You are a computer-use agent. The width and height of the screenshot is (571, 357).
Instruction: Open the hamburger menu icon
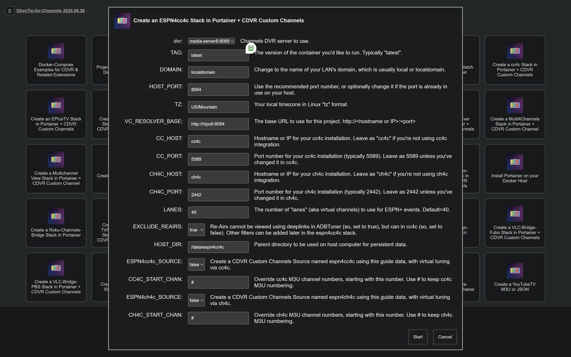[10, 11]
